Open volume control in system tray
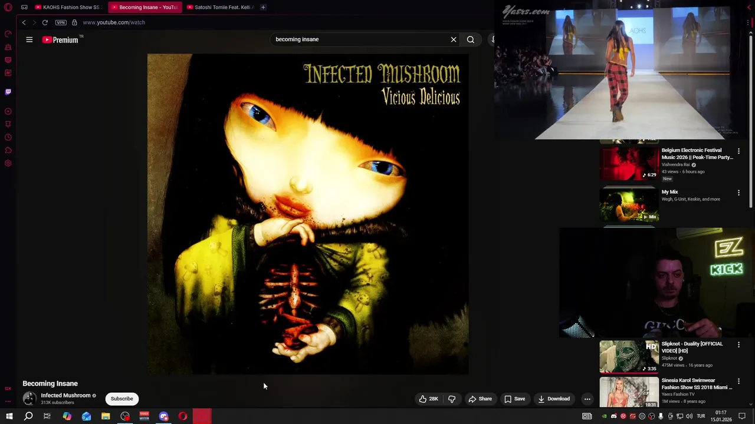Image resolution: width=755 pixels, height=424 pixels. coord(689,416)
